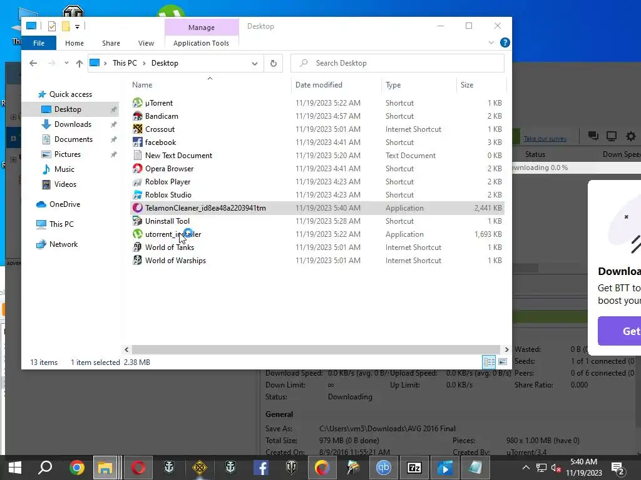Screen dimensions: 641x480
Task: Select the Opera Browser shortcut icon
Action: tap(137, 169)
